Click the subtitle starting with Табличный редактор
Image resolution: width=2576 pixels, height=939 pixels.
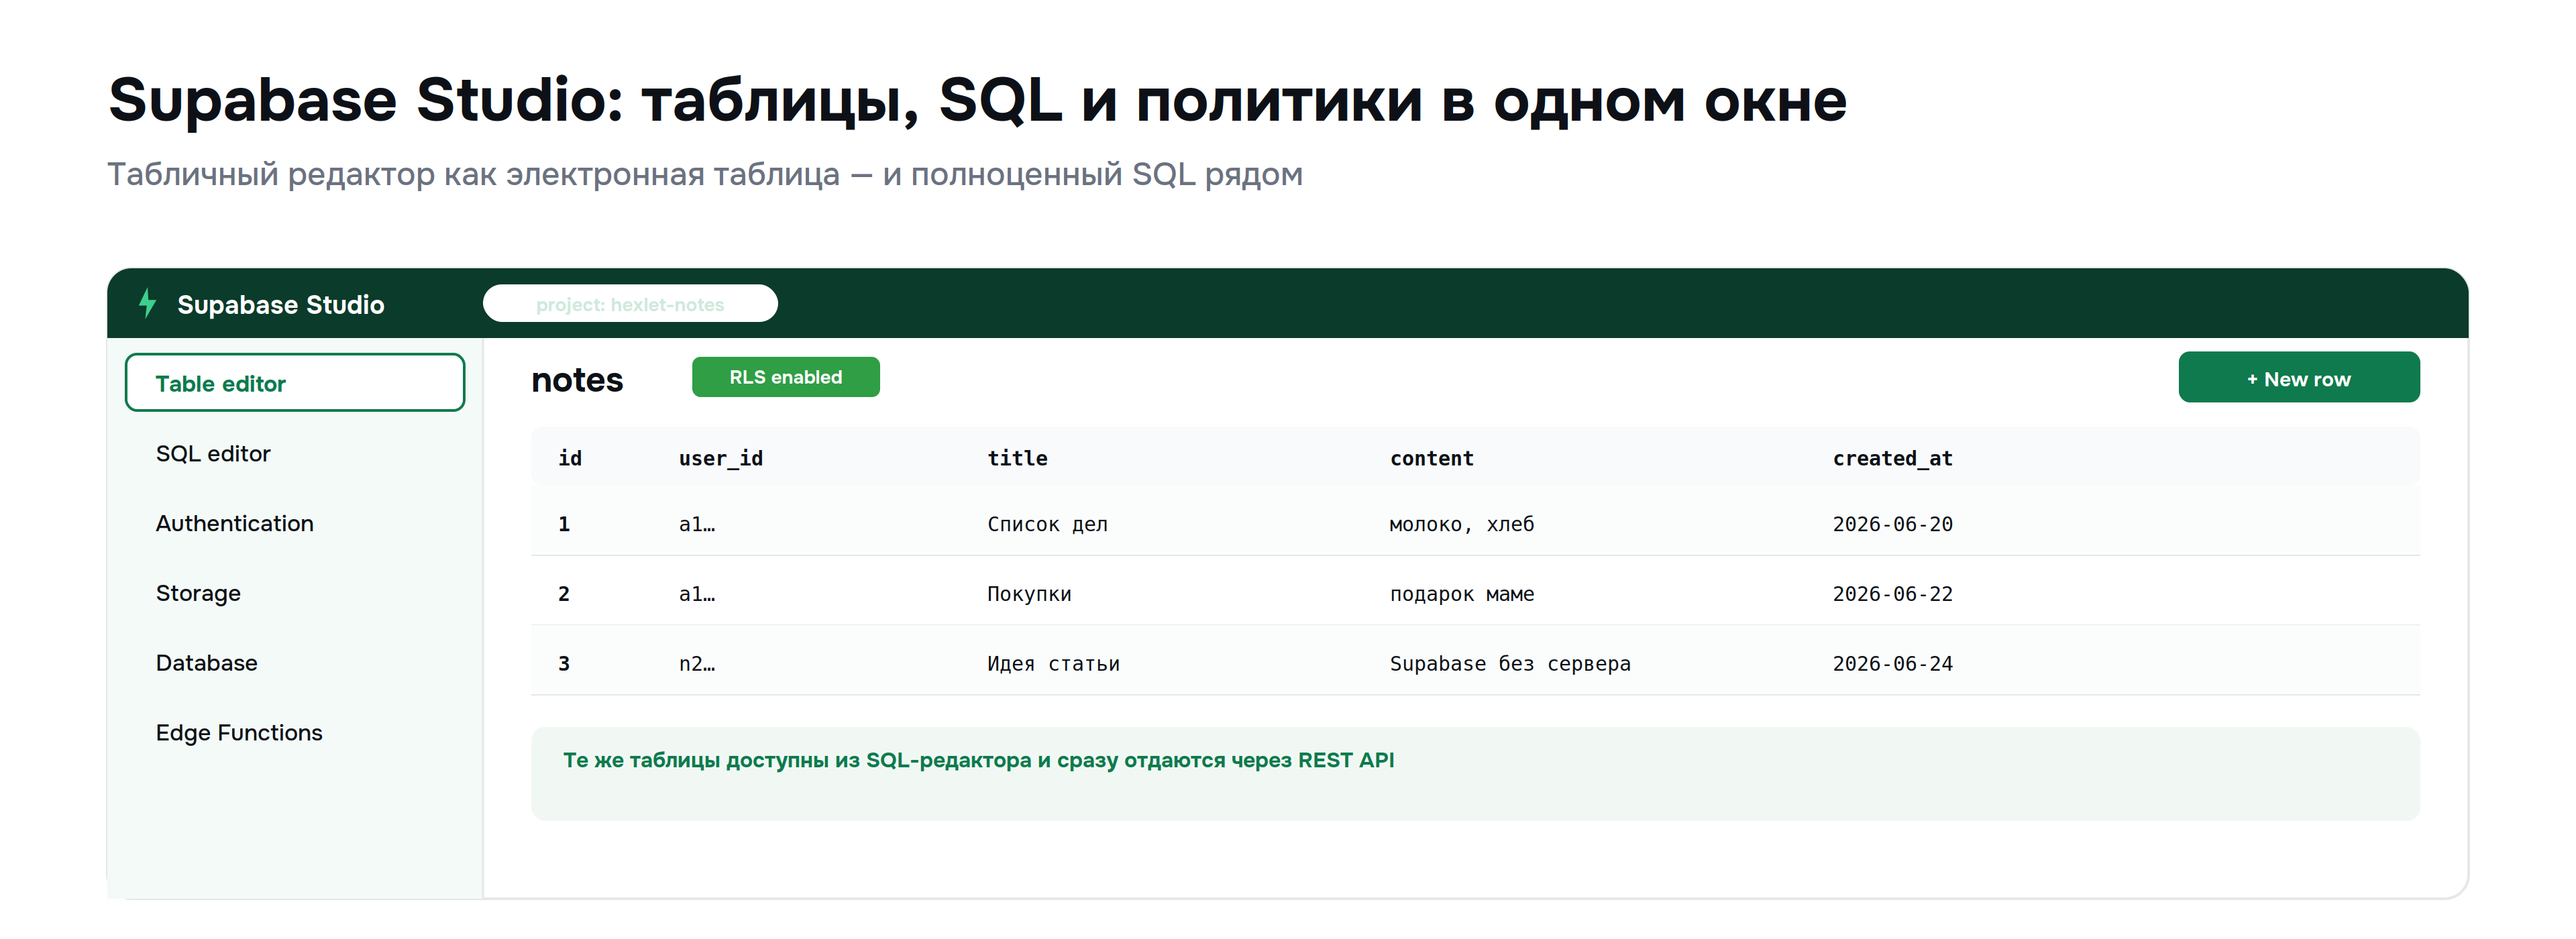705,174
